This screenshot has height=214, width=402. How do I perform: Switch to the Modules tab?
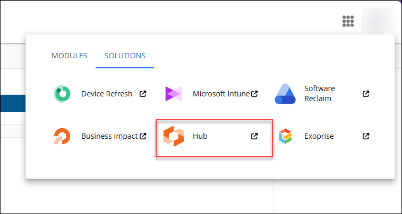pos(69,56)
